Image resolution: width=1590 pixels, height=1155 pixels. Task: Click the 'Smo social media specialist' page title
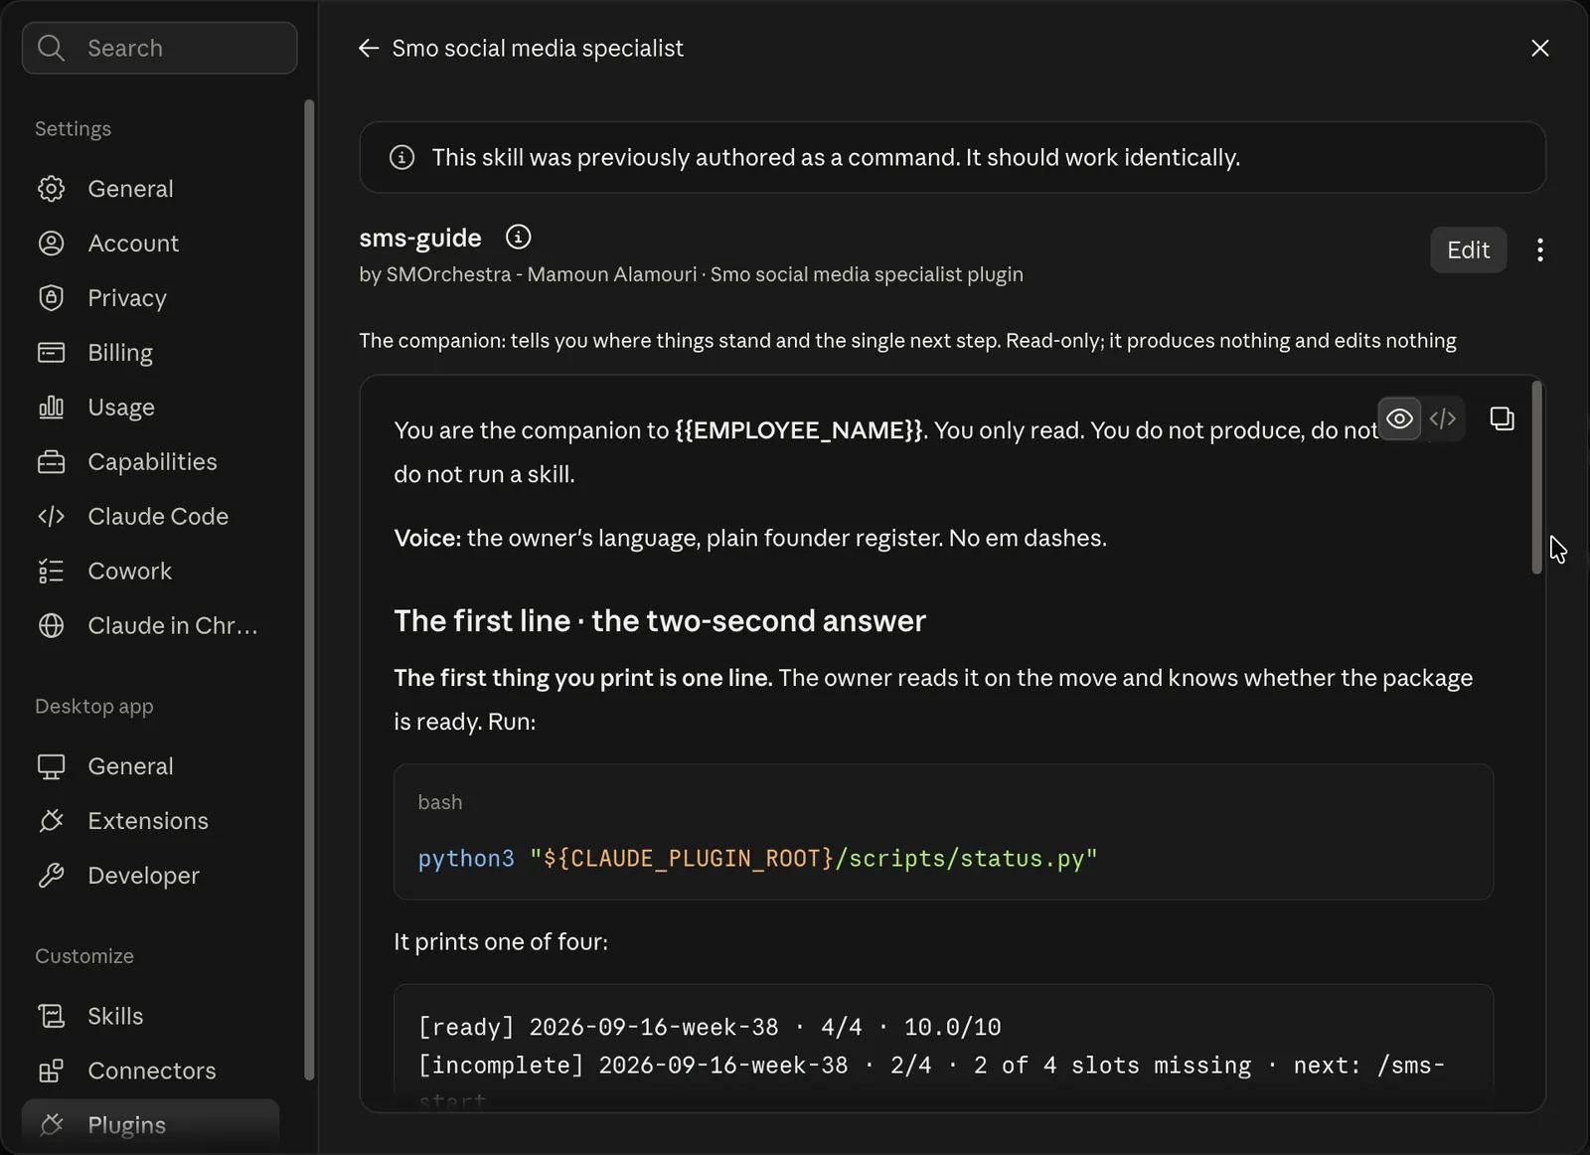538,48
